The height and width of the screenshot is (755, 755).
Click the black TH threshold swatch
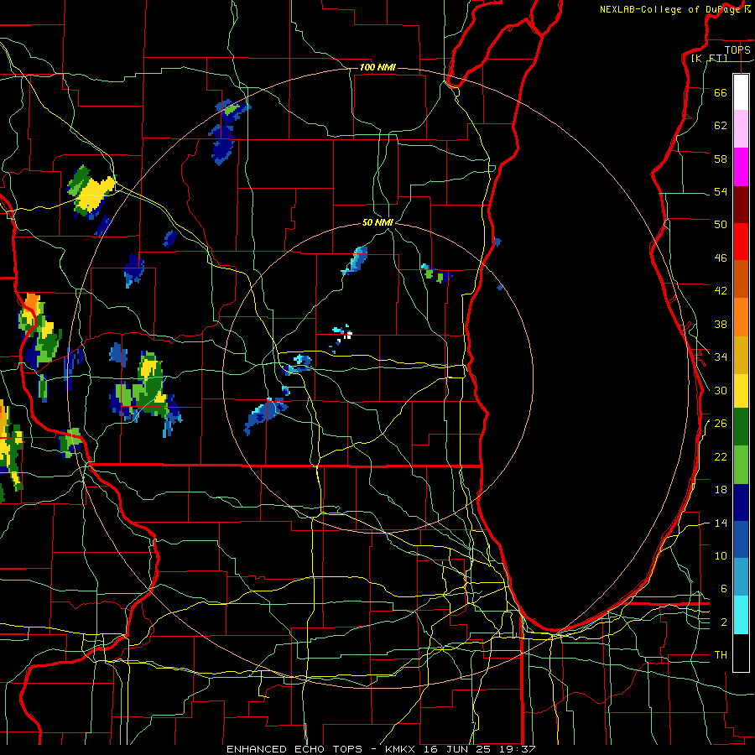pos(741,653)
